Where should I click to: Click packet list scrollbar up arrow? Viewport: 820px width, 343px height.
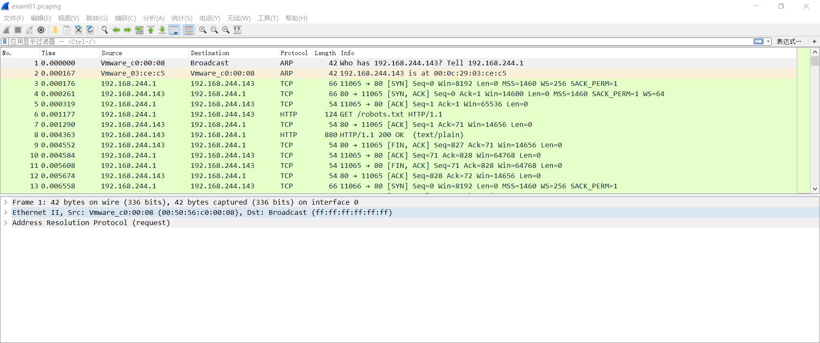[x=815, y=52]
